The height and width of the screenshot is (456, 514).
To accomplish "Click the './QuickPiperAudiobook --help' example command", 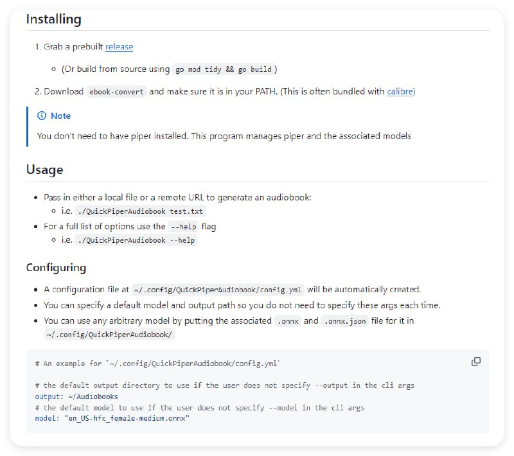I will tap(136, 241).
